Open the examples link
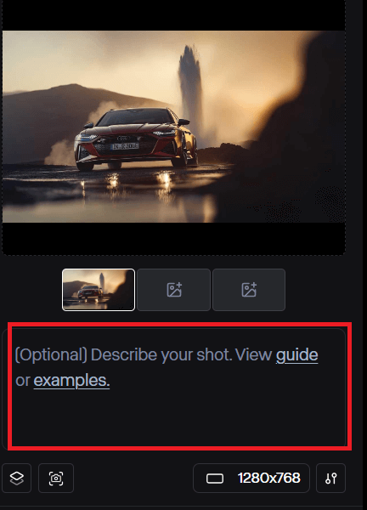The width and height of the screenshot is (367, 510). coord(71,380)
